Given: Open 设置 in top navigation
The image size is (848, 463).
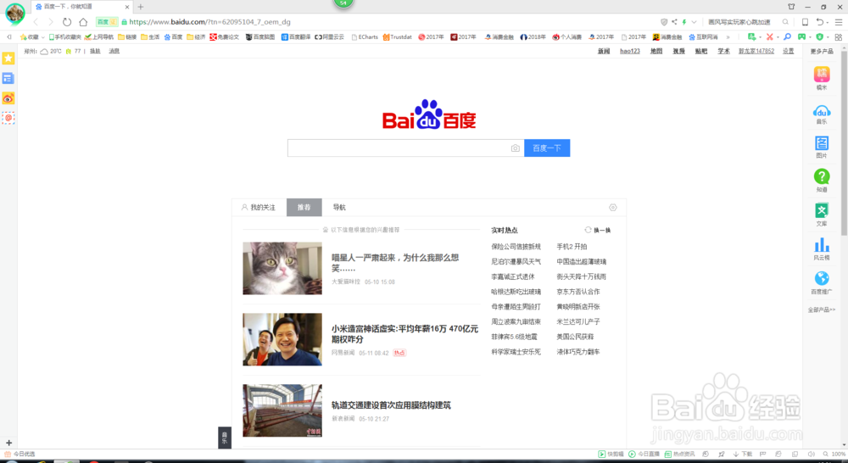Looking at the screenshot, I should [789, 51].
